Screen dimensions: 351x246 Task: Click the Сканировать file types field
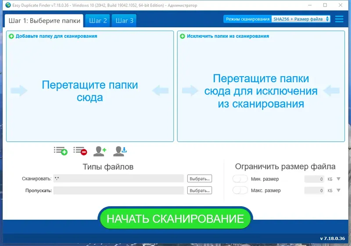(x=118, y=179)
